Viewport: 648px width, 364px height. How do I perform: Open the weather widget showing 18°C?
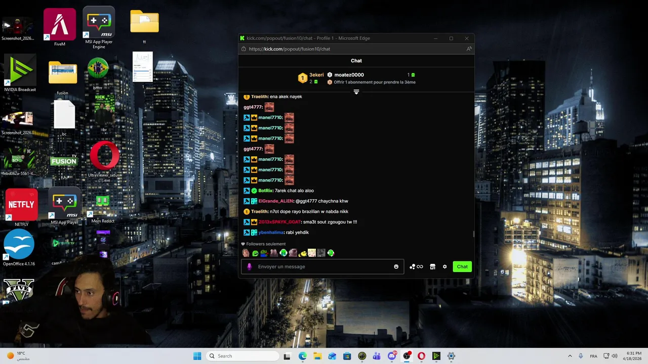pos(18,356)
